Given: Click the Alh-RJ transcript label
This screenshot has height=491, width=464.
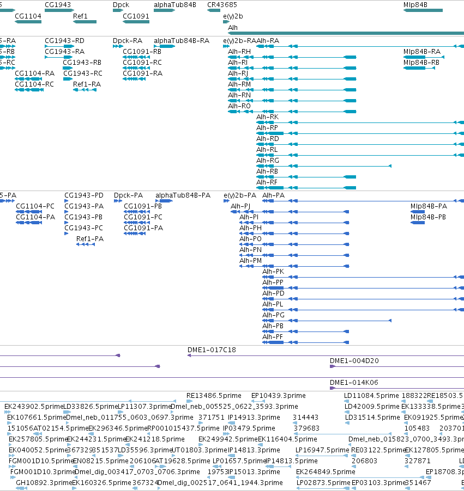Looking at the screenshot, I should pyautogui.click(x=238, y=73).
